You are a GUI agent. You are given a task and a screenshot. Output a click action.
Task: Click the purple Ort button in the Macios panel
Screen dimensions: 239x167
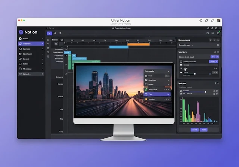click(213, 57)
